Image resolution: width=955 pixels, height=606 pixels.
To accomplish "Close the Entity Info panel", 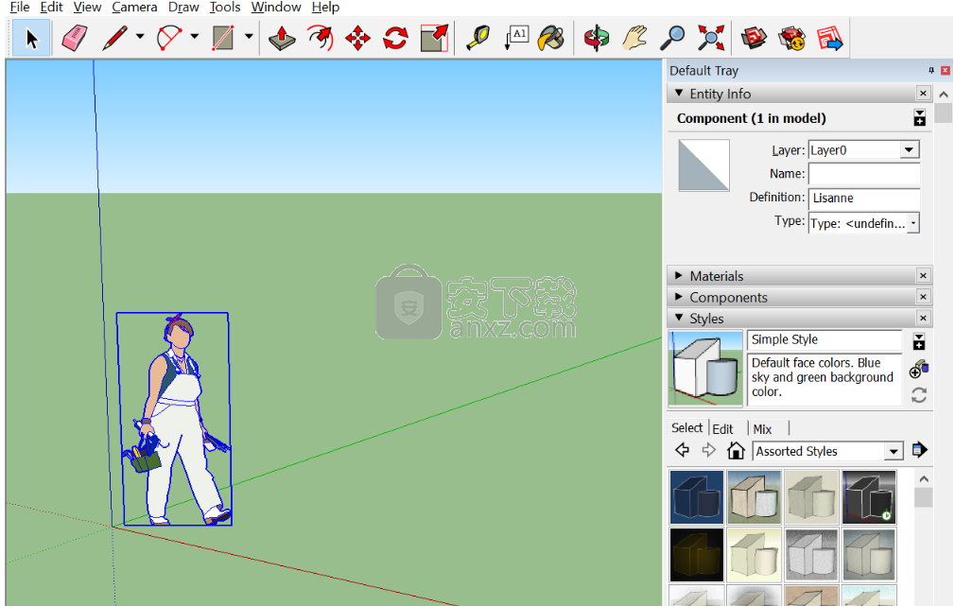I will [x=924, y=94].
